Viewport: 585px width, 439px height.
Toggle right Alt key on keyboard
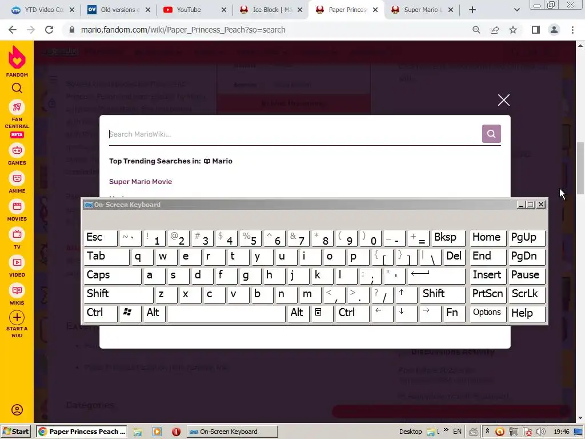tap(298, 313)
